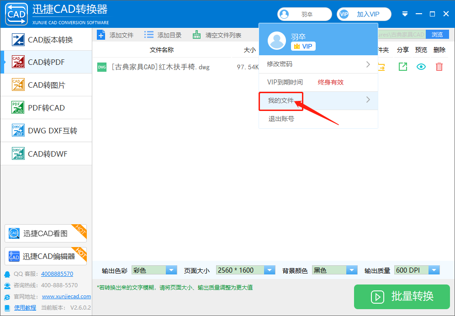Viewport: 455px width, 316px height.
Task: Click the 预览 column header
Action: 421,50
